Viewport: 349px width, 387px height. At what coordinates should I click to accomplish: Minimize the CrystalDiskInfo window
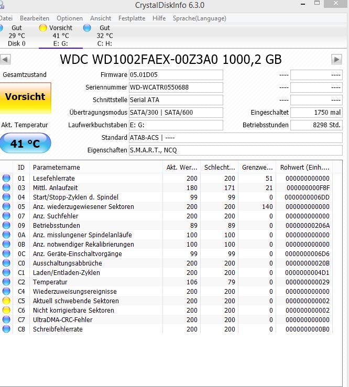pyautogui.click(x=303, y=4)
